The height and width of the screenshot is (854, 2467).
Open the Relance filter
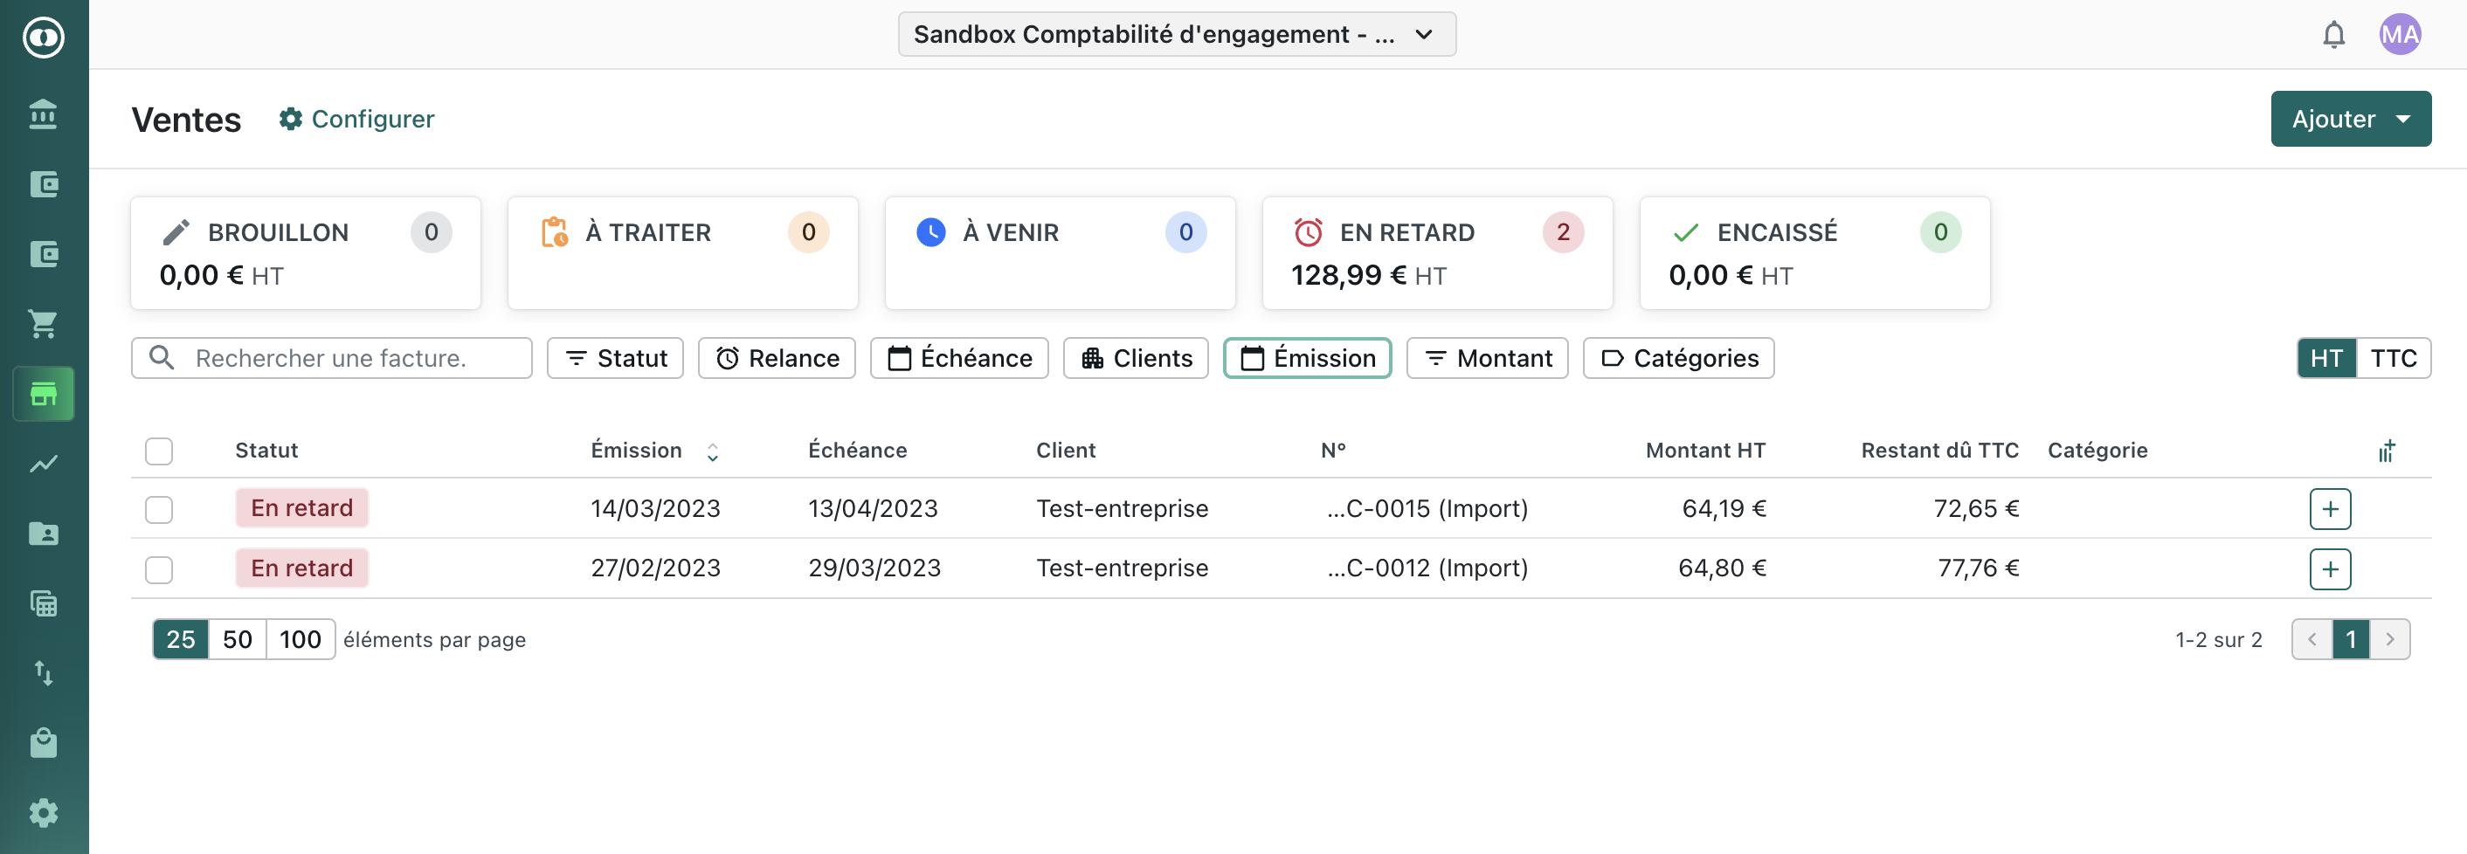777,358
